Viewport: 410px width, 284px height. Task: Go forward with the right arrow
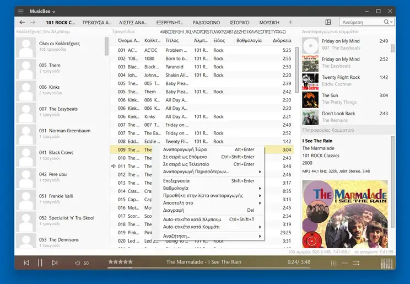33,23
